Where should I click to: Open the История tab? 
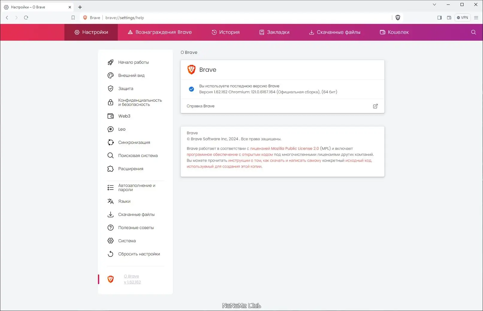pyautogui.click(x=226, y=32)
